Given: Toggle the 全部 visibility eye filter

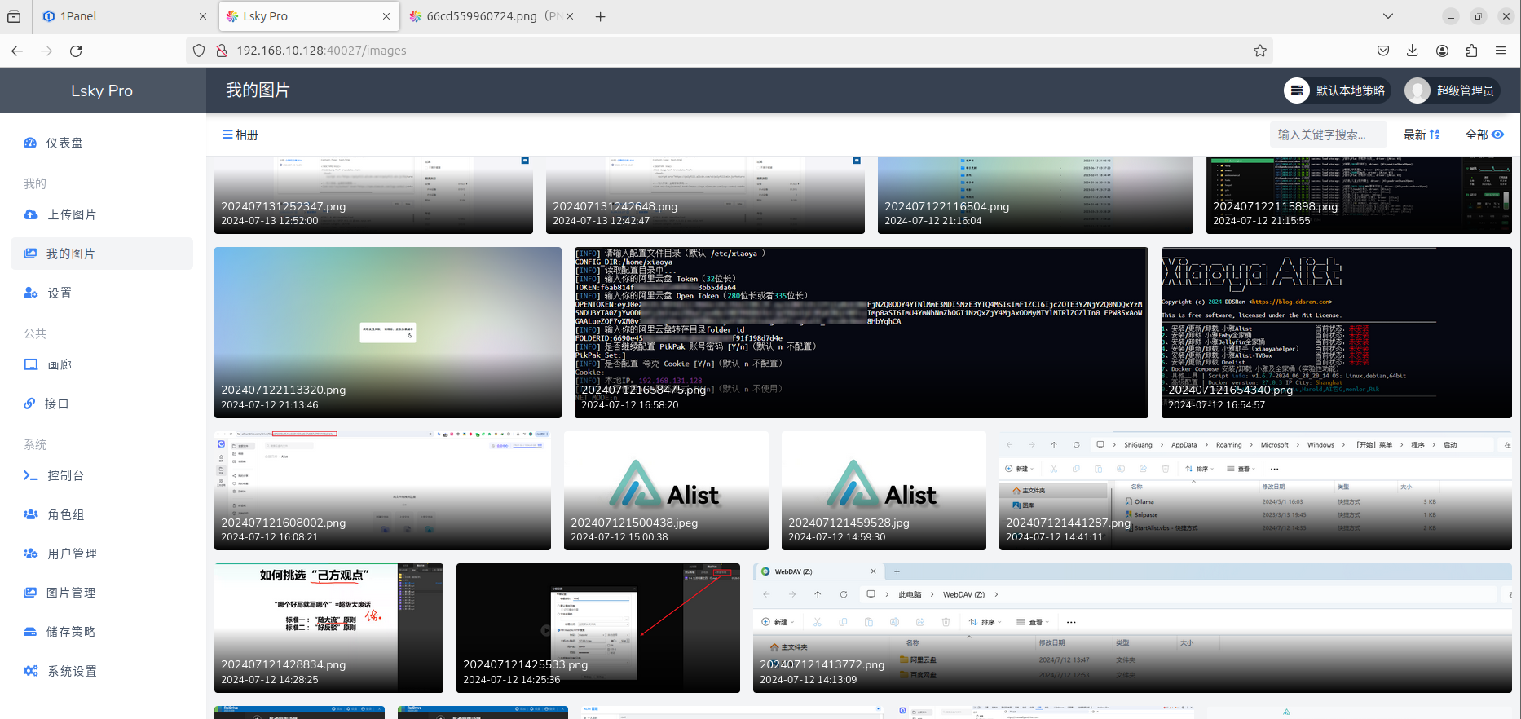Looking at the screenshot, I should coord(1497,135).
